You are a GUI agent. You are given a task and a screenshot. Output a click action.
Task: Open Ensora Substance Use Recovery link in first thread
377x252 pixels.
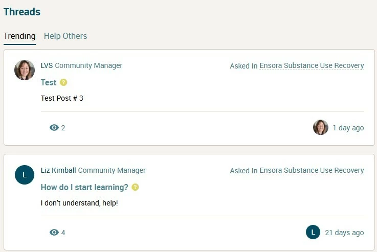pos(312,65)
